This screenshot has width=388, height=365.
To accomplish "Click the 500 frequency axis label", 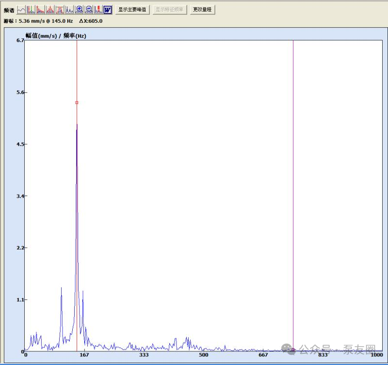I will tap(204, 355).
